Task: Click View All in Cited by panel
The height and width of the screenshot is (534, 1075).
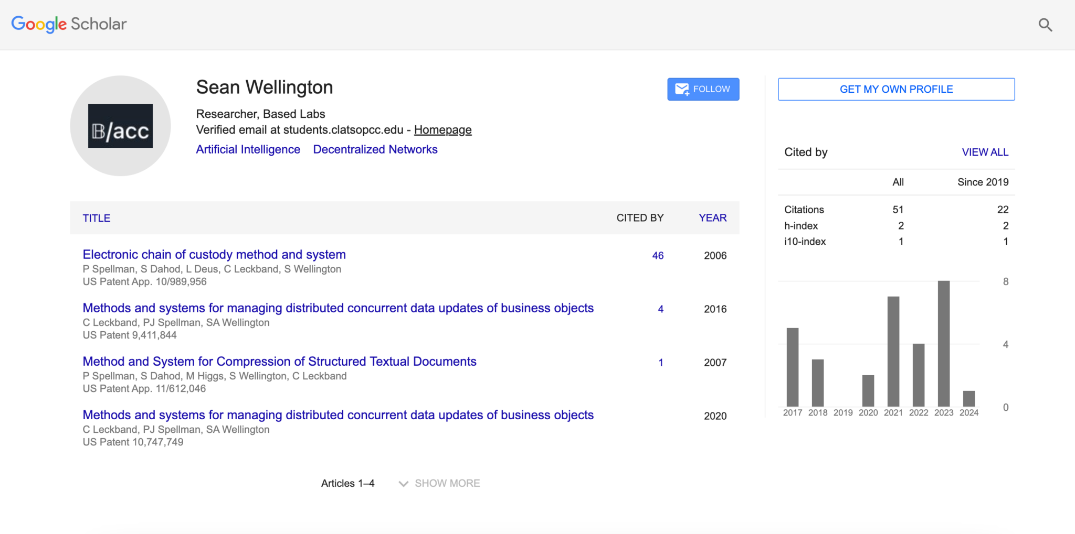Action: pos(985,152)
